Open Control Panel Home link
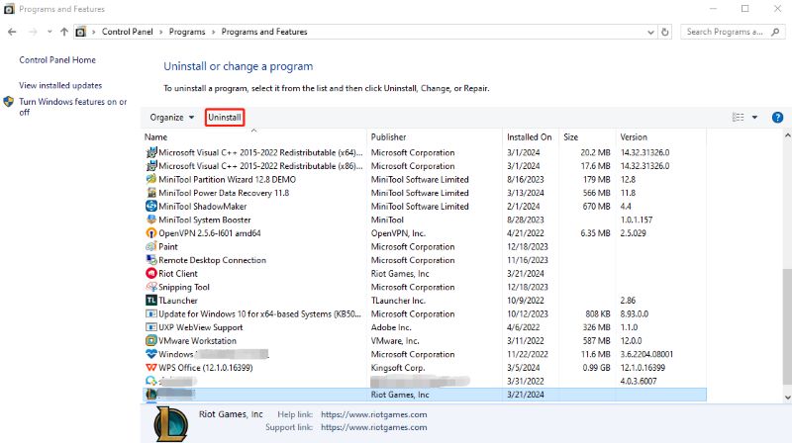Viewport: 792px width, 443px height. 57,59
